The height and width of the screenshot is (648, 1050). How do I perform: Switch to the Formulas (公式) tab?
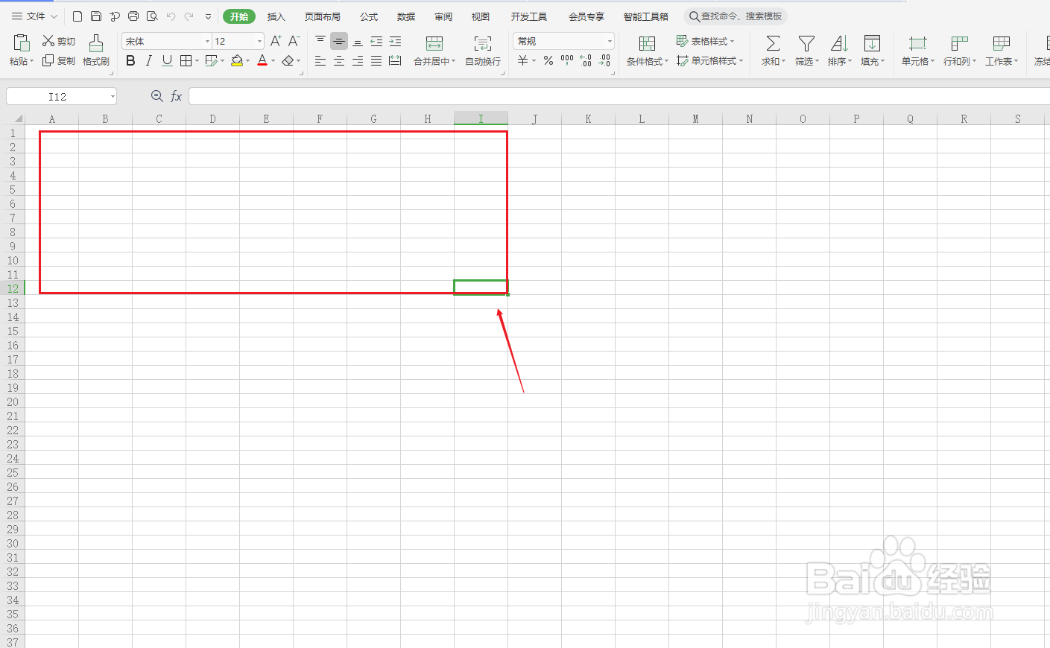pos(369,16)
